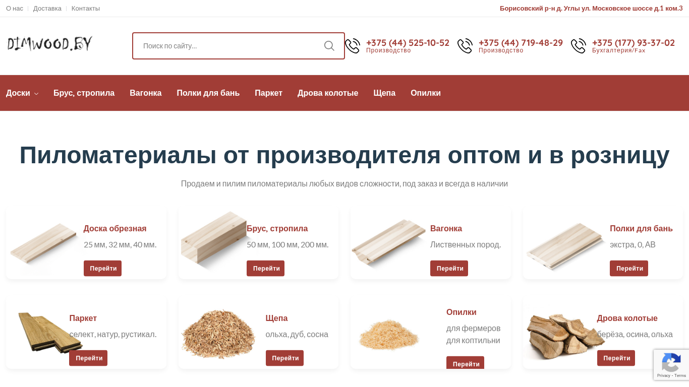Select Полки для бань in navigation bar
Viewport: 689px width, 387px height.
point(208,93)
